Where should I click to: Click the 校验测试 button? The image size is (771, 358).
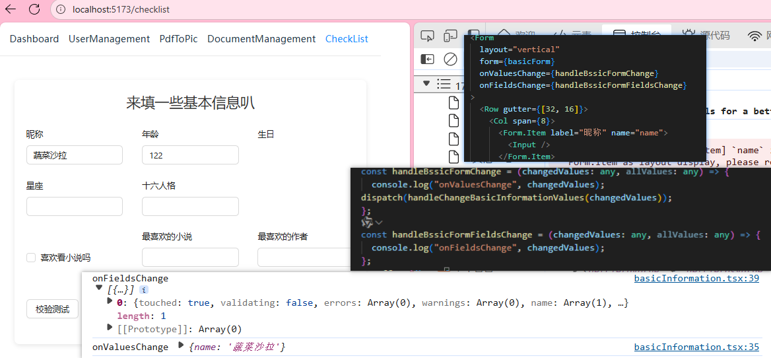[52, 309]
